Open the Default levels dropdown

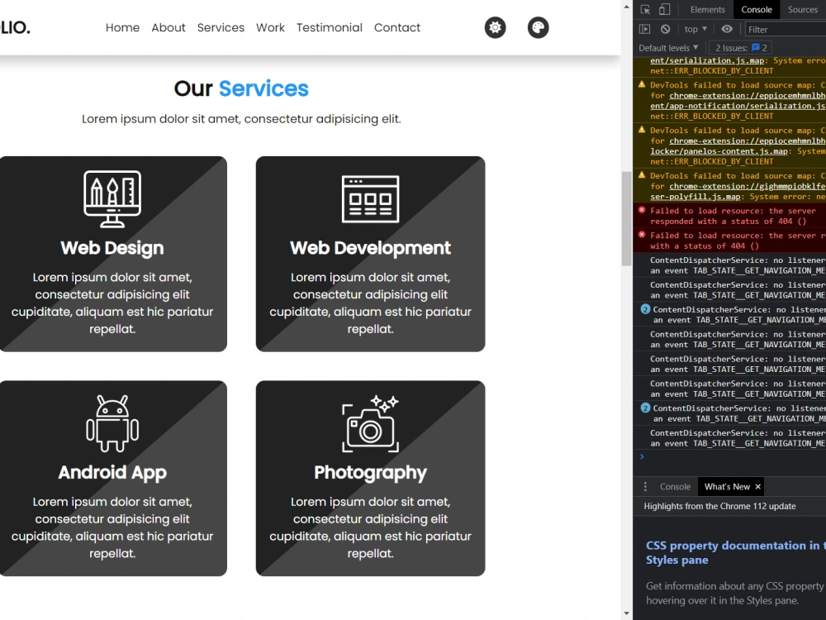pyautogui.click(x=668, y=48)
